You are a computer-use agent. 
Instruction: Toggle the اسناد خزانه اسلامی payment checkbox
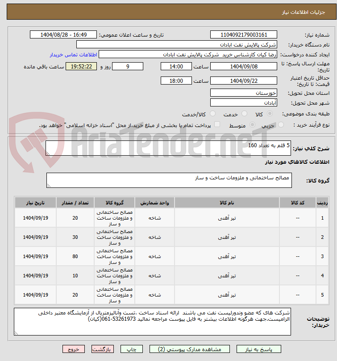[x=217, y=124]
